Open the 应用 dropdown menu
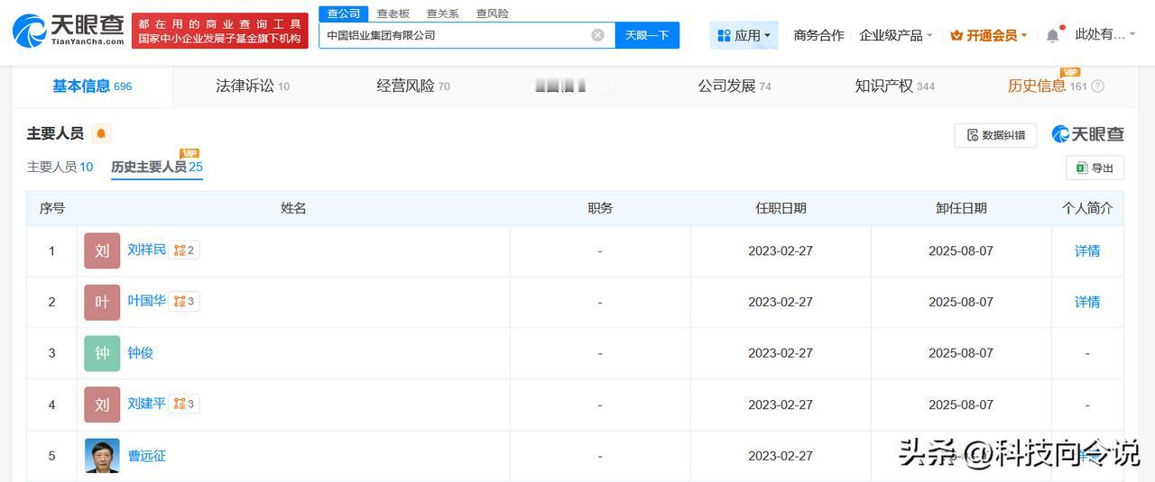Screen dimensions: 1155x482 click(744, 35)
